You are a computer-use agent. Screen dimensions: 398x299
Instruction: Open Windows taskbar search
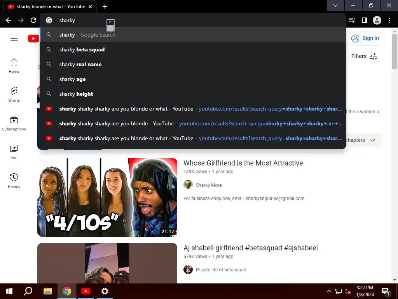pyautogui.click(x=28, y=291)
